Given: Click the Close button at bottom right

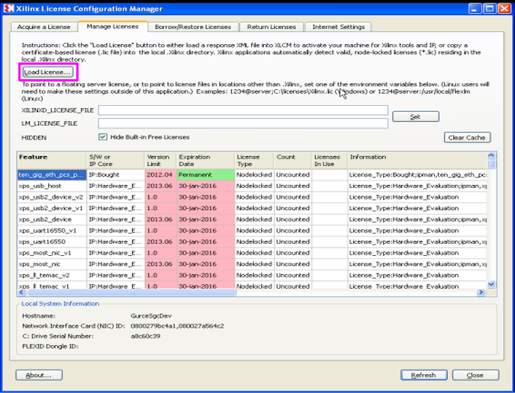Looking at the screenshot, I should coord(475,375).
